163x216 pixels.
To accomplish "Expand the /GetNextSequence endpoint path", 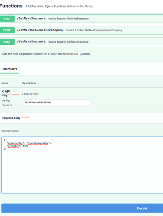I will coord(31,19).
